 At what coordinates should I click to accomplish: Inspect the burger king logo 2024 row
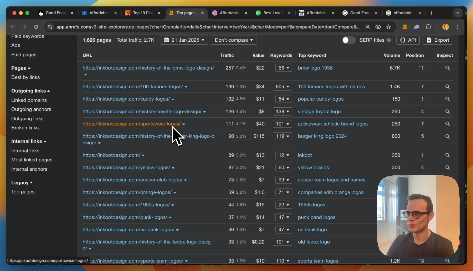[447, 136]
